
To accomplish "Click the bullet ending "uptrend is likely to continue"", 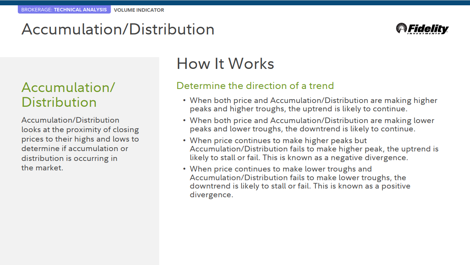I will point(313,104).
